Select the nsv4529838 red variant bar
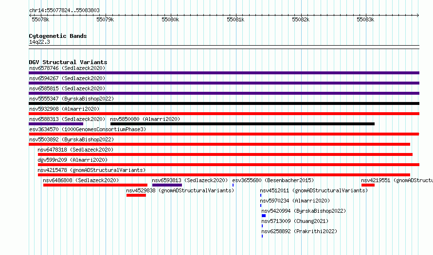433x255 pixels. click(136, 195)
